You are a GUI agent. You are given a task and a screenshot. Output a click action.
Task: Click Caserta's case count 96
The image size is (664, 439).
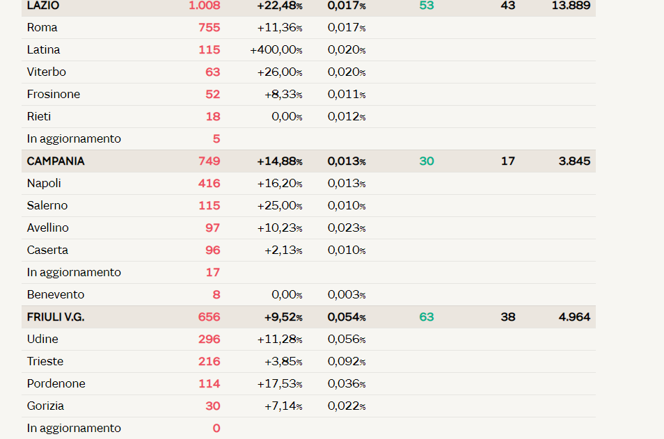(x=212, y=250)
